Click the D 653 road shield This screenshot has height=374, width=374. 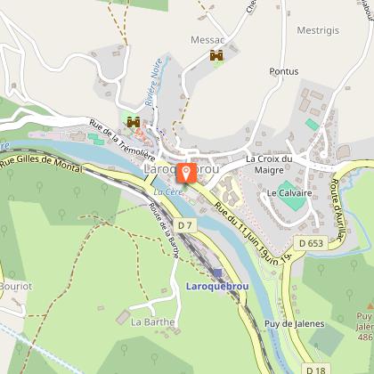[x=311, y=243]
